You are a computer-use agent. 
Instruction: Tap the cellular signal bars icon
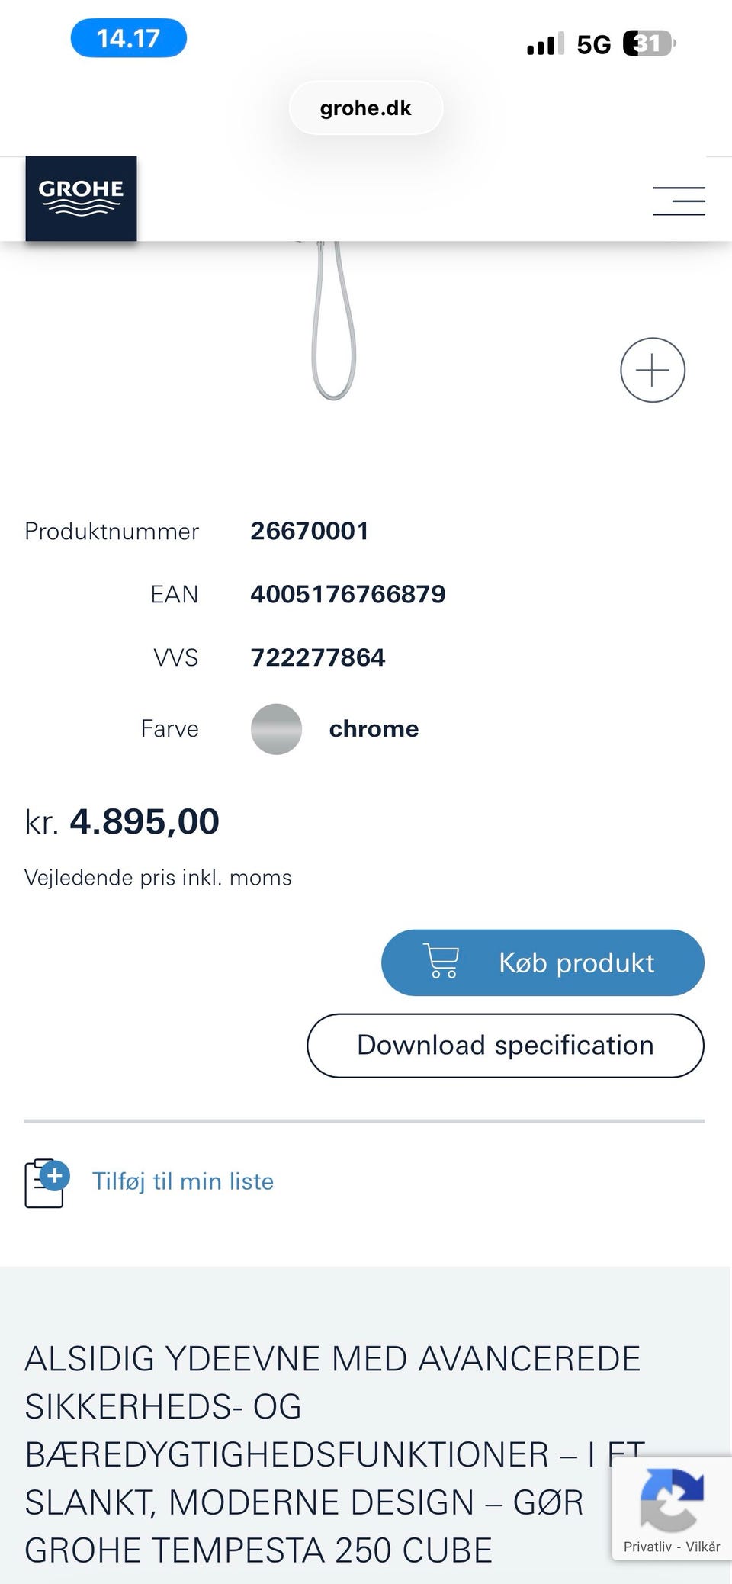point(545,44)
